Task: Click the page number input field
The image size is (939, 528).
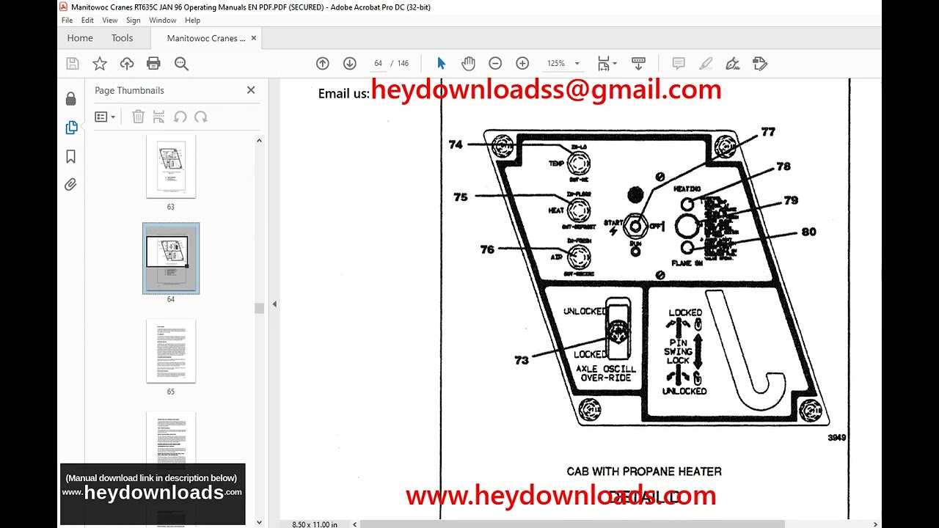Action: click(x=378, y=64)
